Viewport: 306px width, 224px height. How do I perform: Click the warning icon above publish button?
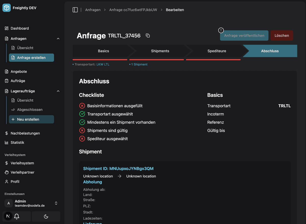pos(221,30)
